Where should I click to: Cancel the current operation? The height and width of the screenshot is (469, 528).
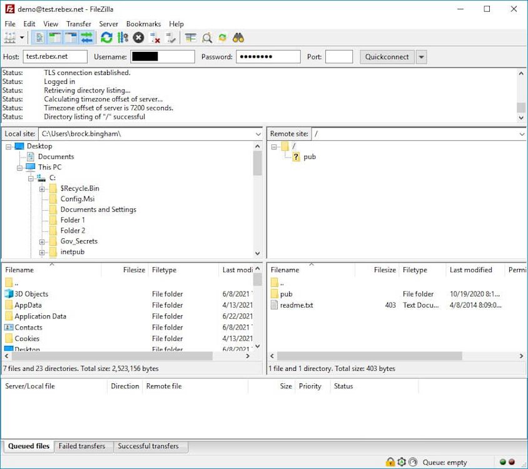click(138, 38)
